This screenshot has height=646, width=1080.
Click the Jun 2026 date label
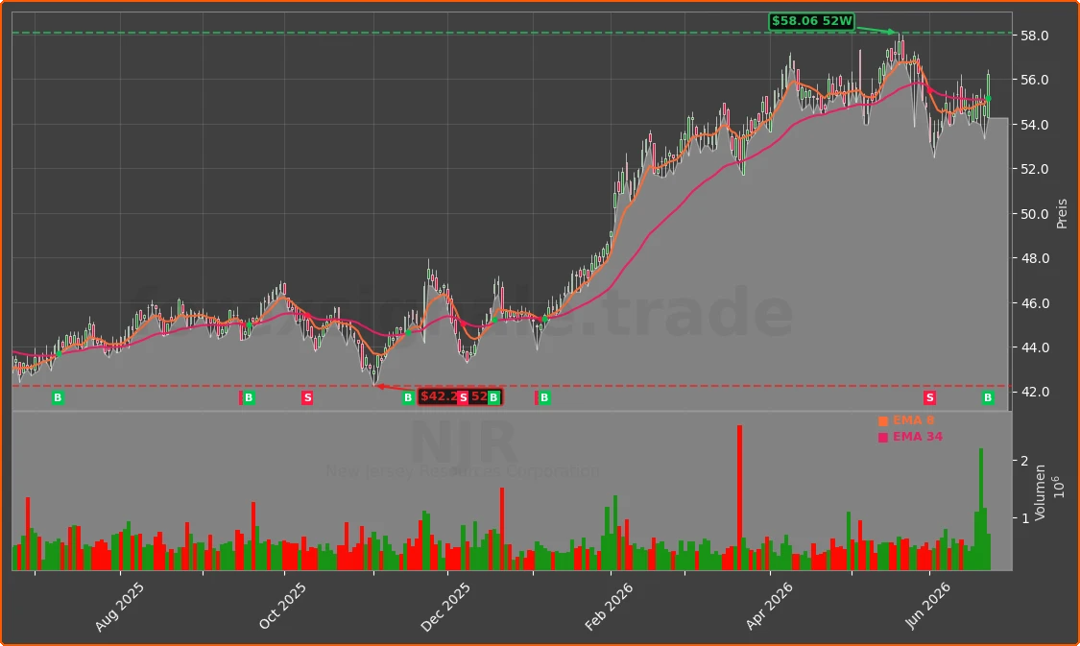927,606
